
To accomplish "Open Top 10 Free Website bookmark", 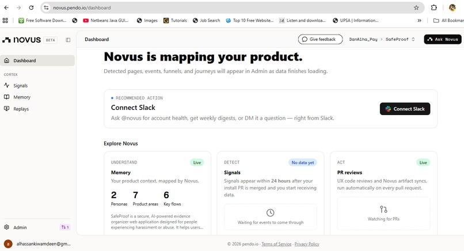I will coord(249,20).
